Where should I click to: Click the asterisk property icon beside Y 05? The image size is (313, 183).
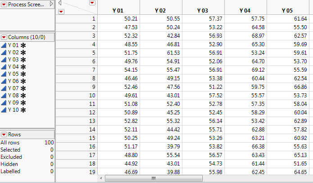[23, 74]
